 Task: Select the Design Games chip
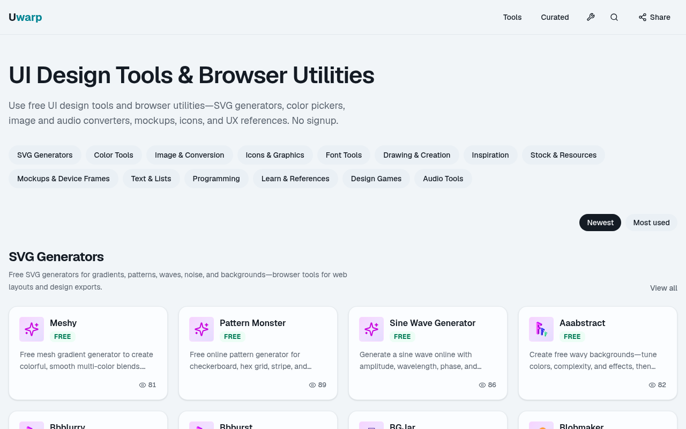[376, 179]
